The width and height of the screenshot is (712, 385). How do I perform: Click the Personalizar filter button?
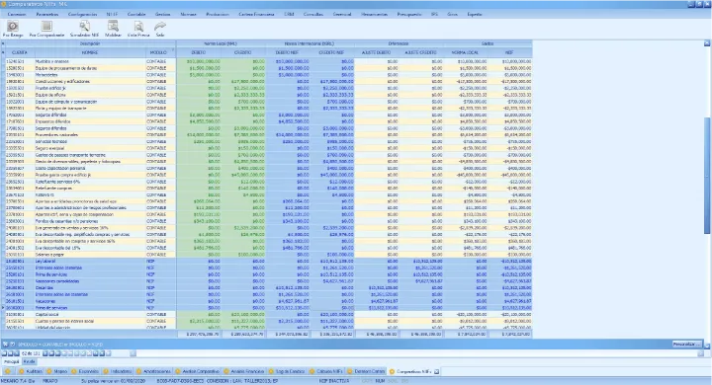686,345
